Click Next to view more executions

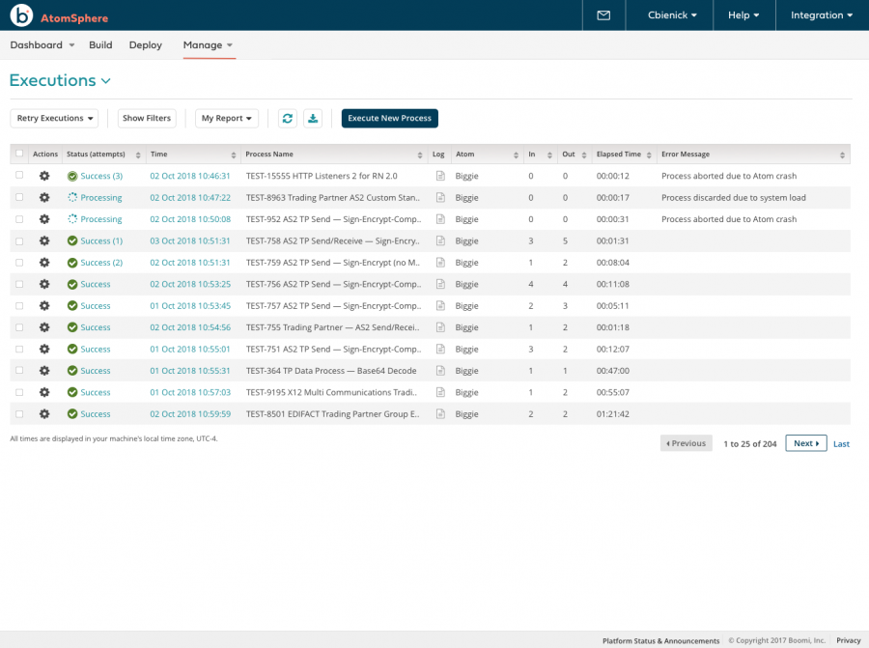(805, 442)
